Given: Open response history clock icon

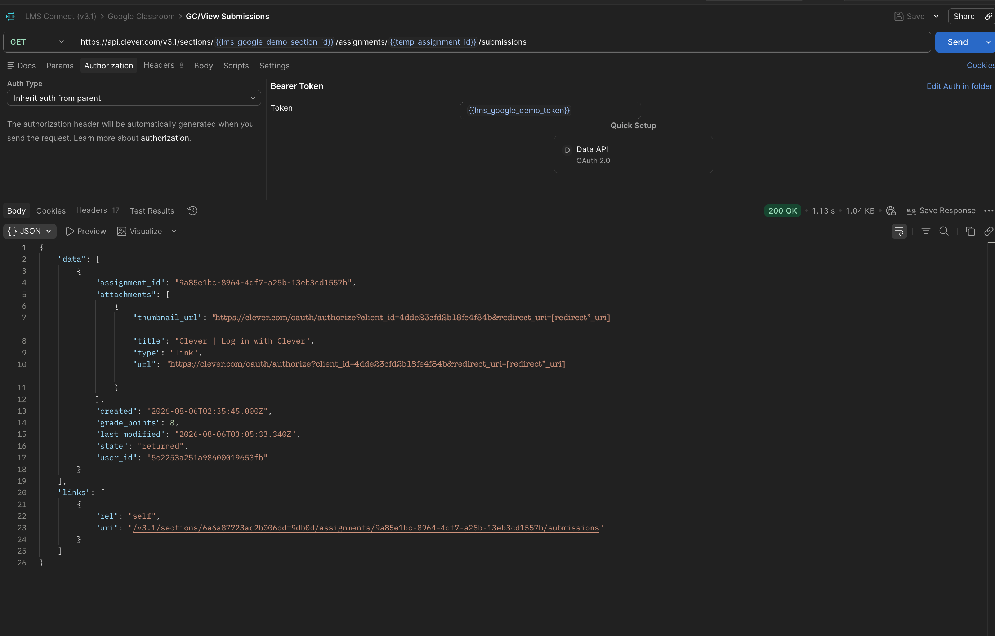Looking at the screenshot, I should coord(192,211).
